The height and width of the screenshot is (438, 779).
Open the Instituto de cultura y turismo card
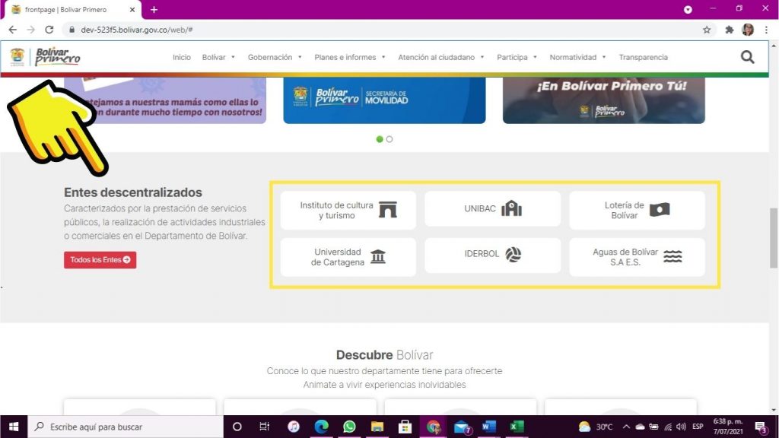(x=348, y=210)
